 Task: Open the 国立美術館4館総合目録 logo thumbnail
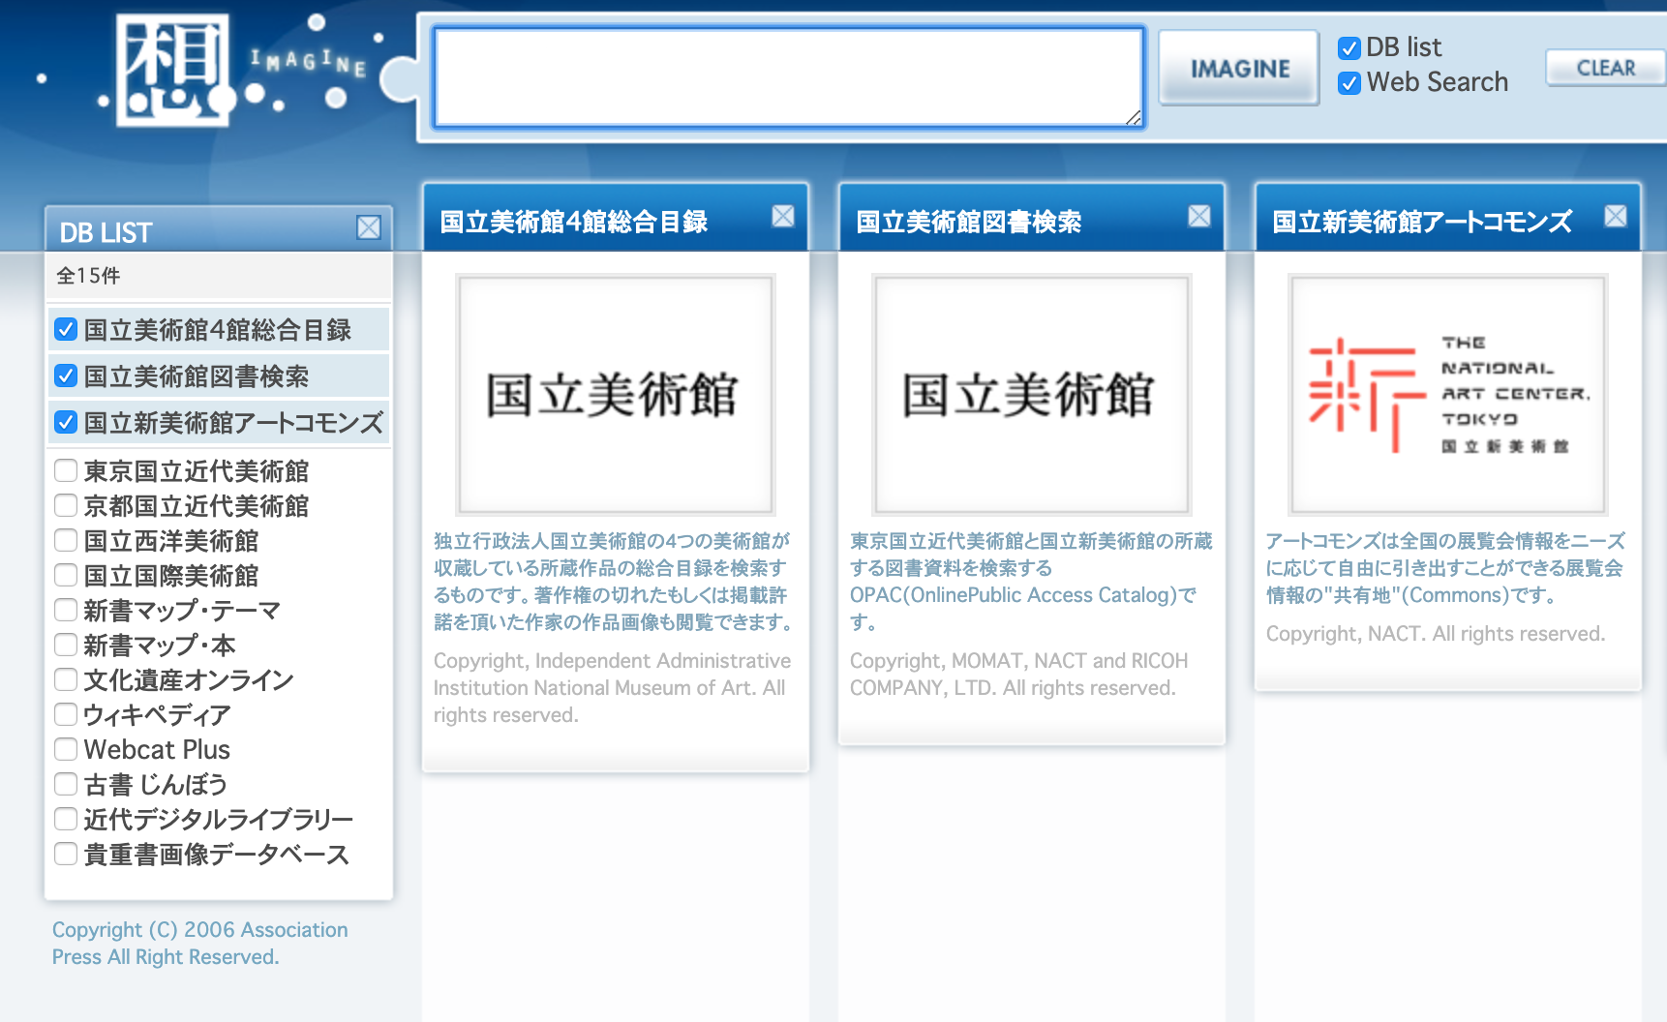point(616,395)
